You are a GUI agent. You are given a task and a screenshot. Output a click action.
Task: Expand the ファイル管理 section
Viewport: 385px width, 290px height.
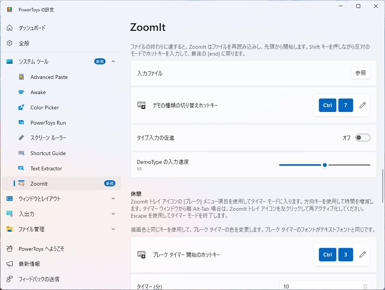coord(113,229)
